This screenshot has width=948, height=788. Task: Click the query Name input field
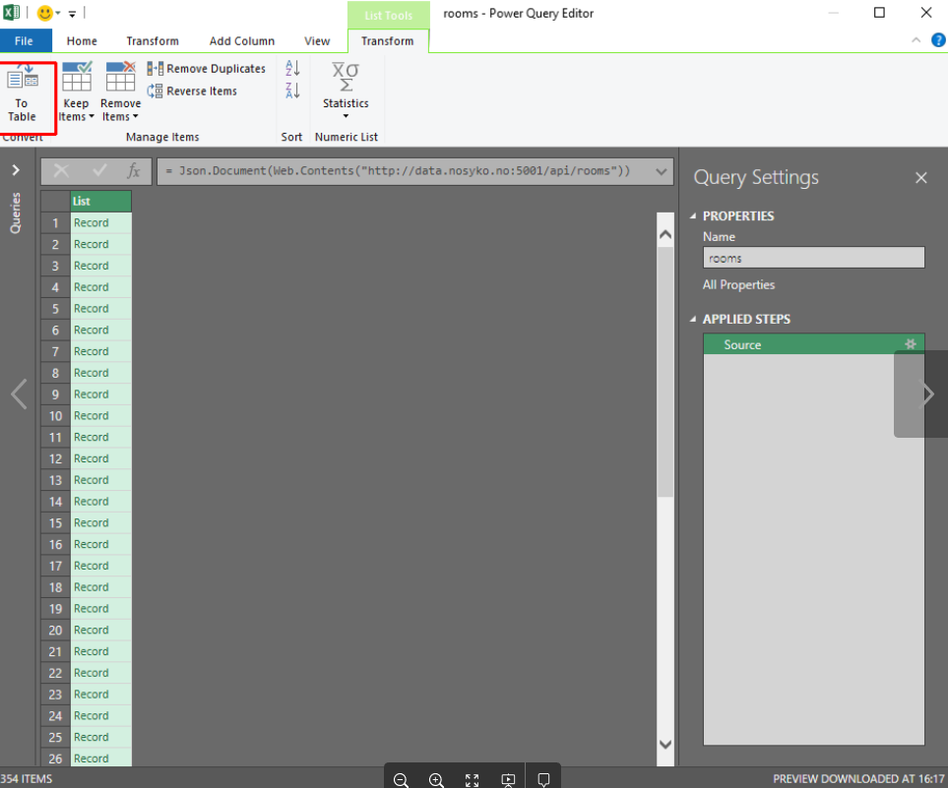[x=813, y=258]
